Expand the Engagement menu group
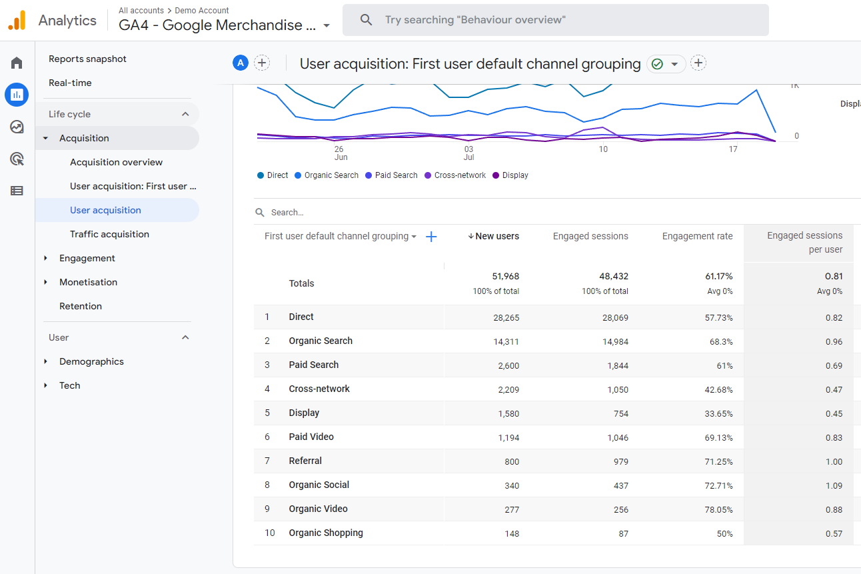861x574 pixels. point(87,258)
